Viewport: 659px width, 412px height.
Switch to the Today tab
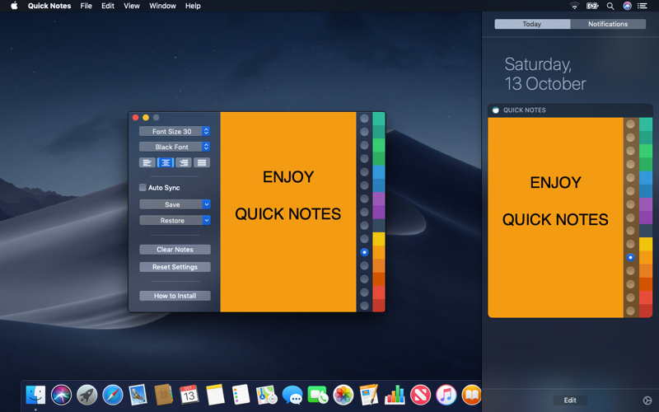[x=532, y=24]
